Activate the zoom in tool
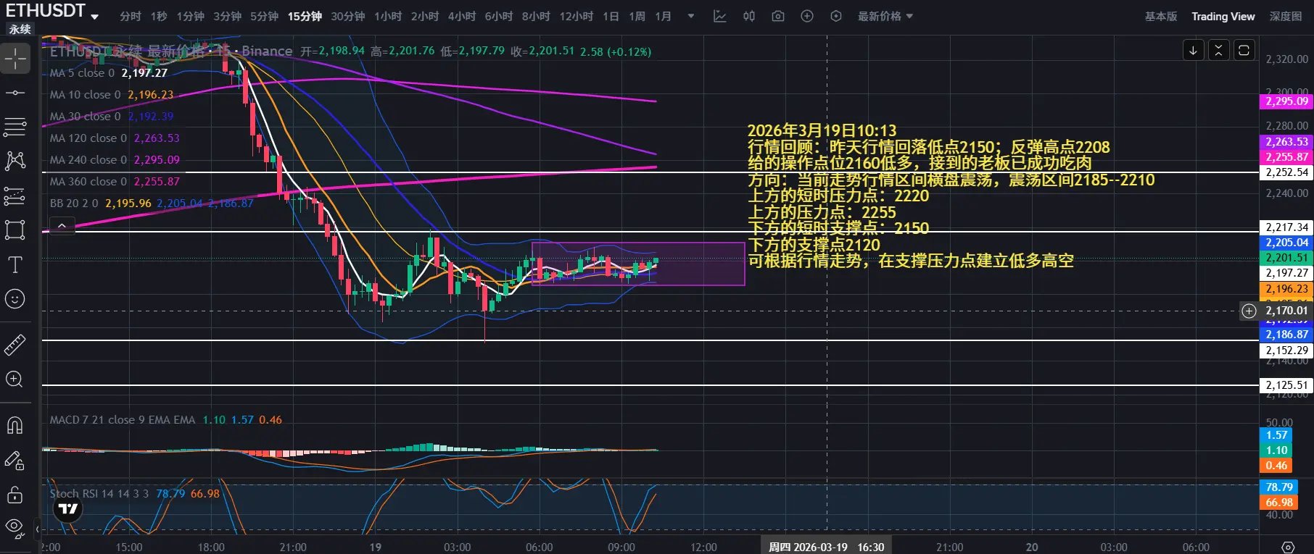The height and width of the screenshot is (554, 1314). [x=15, y=379]
